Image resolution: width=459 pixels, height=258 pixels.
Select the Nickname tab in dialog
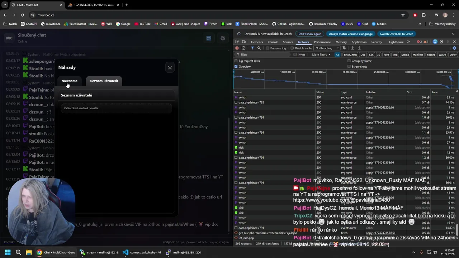pos(70,81)
